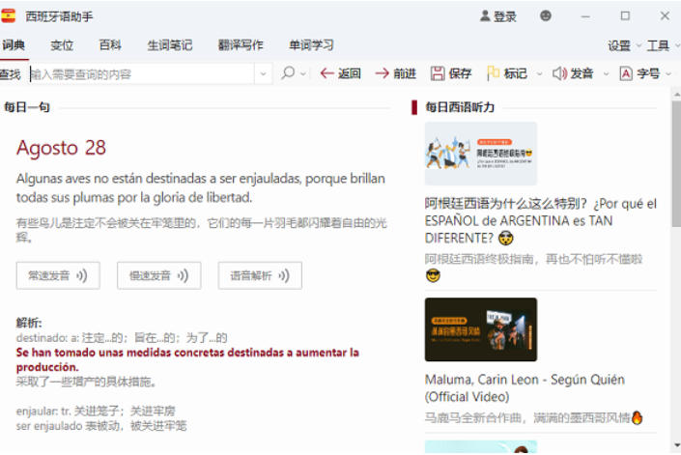This screenshot has width=681, height=455.
Task: Open the 登录 login button
Action: [498, 16]
